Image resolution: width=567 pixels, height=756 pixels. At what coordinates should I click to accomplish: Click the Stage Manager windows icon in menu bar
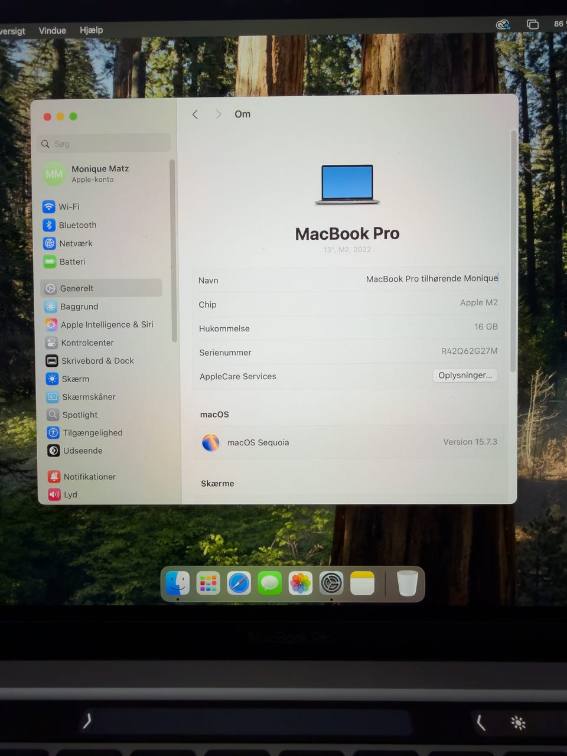533,24
